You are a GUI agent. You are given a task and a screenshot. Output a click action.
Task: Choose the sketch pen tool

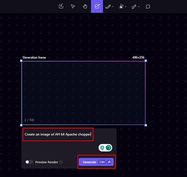coord(108,6)
